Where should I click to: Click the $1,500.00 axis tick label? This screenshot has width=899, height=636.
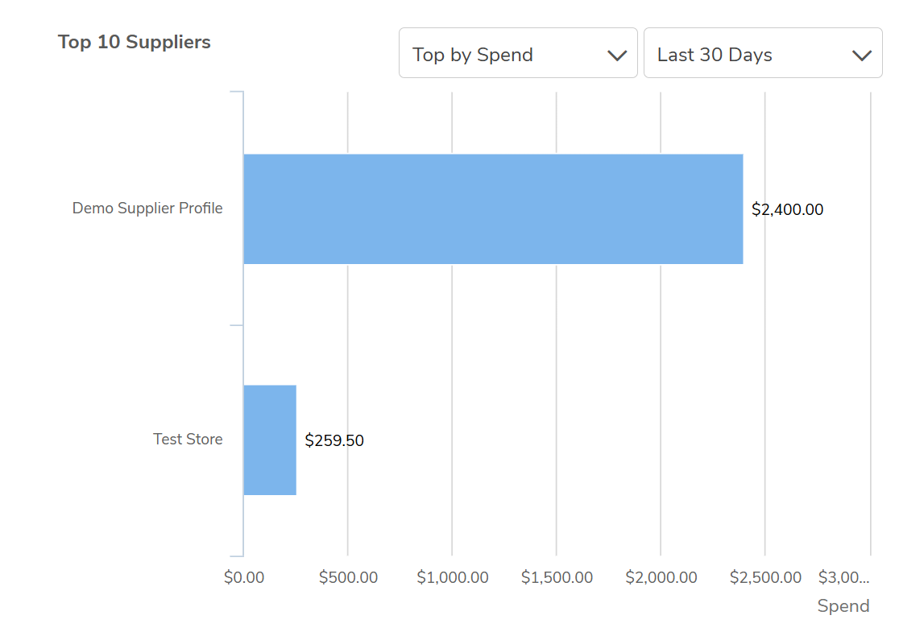pos(557,578)
